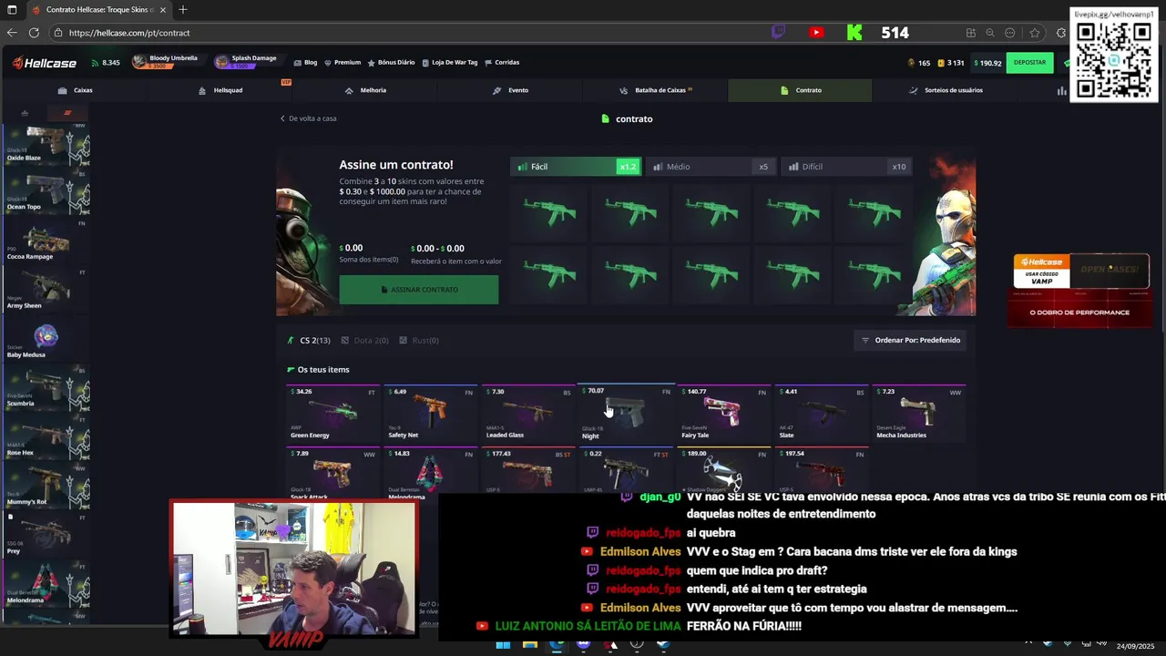Open Ordenar Por: Predefenido dropdown
This screenshot has width=1166, height=656.
[910, 340]
